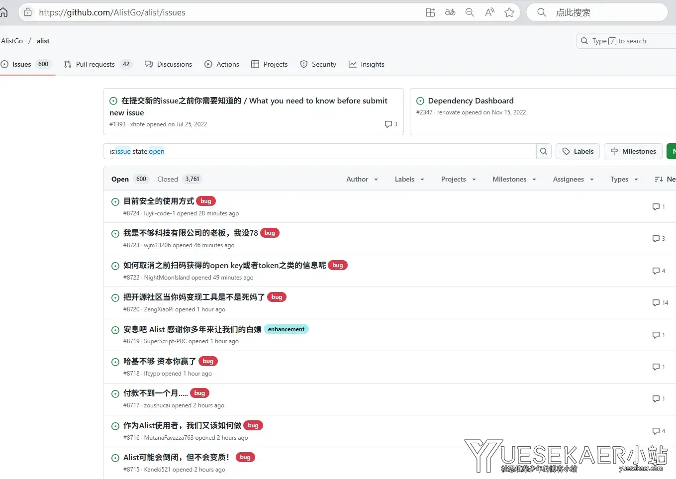Open issue 我是不够科技有限公司的老板
676x479 pixels.
[x=191, y=233]
